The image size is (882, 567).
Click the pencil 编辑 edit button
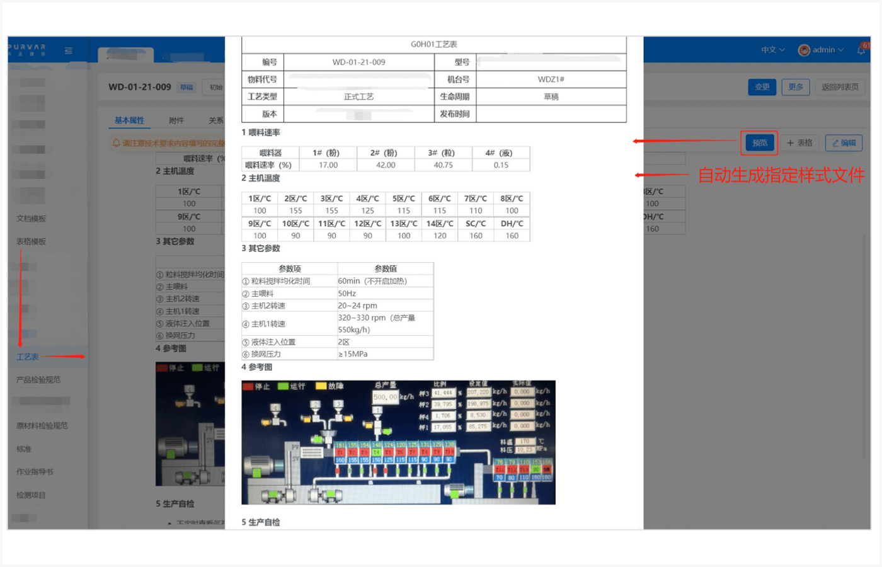point(844,143)
